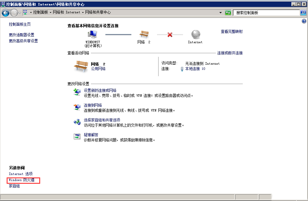
Task: Open the recent pages dropdown arrow
Action: point(20,13)
